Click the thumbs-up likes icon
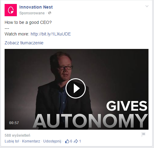The image size is (154, 148). (67, 141)
